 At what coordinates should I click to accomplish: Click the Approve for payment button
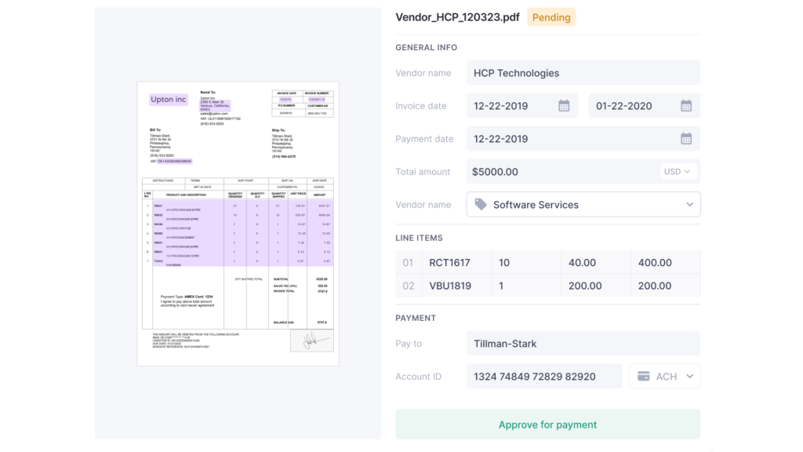547,424
